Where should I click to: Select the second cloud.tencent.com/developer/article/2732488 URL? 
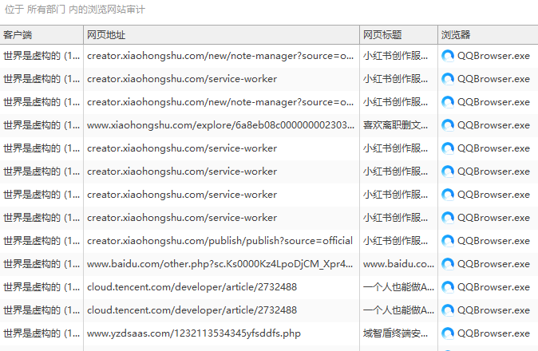coord(192,310)
